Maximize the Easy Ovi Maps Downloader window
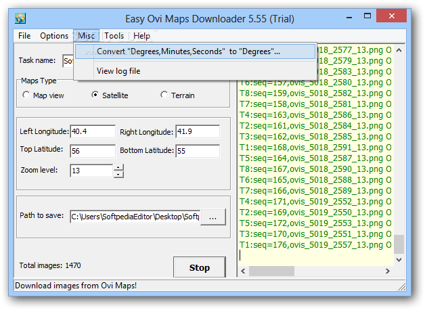425x310 pixels. [x=367, y=16]
